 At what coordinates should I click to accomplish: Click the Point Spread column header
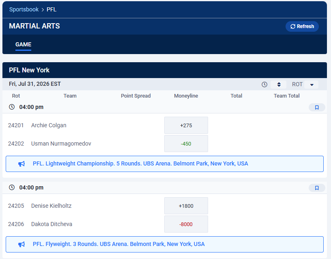pyautogui.click(x=136, y=96)
